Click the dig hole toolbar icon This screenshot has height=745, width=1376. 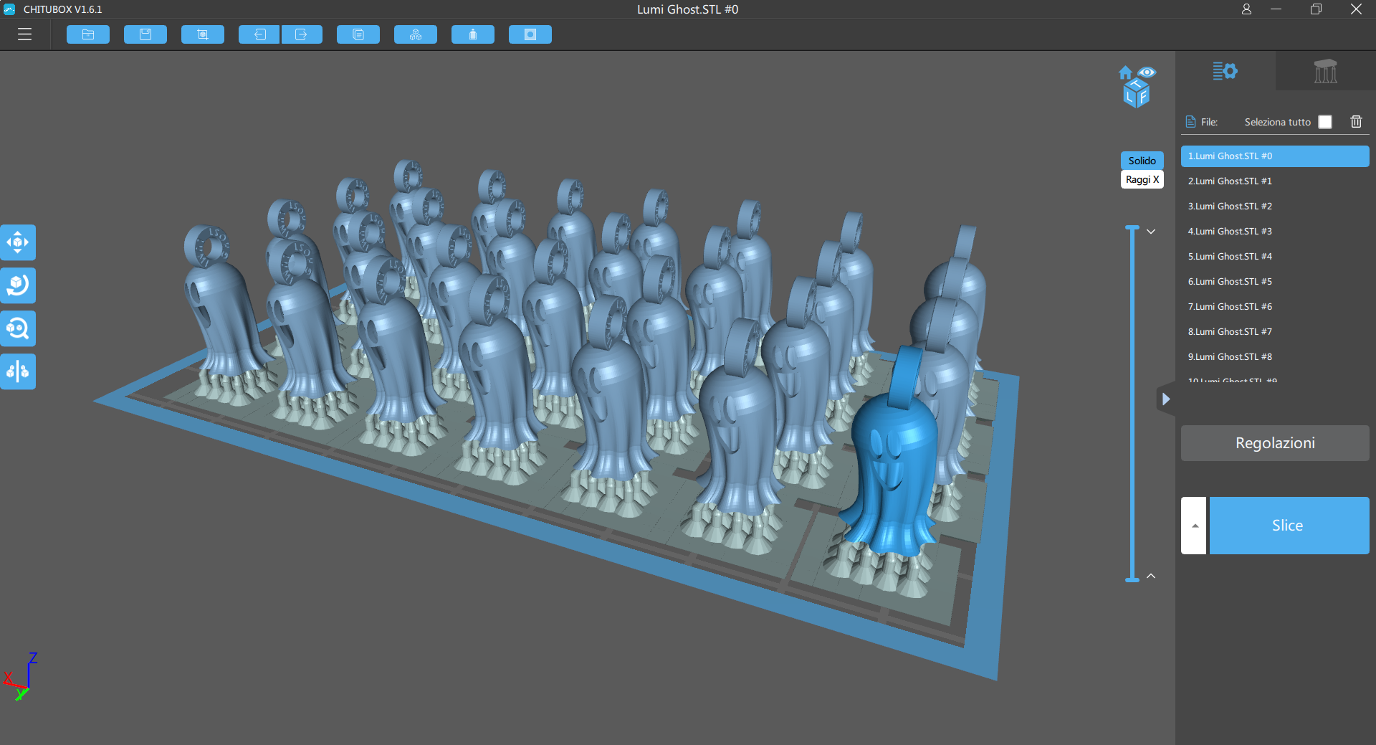[530, 34]
